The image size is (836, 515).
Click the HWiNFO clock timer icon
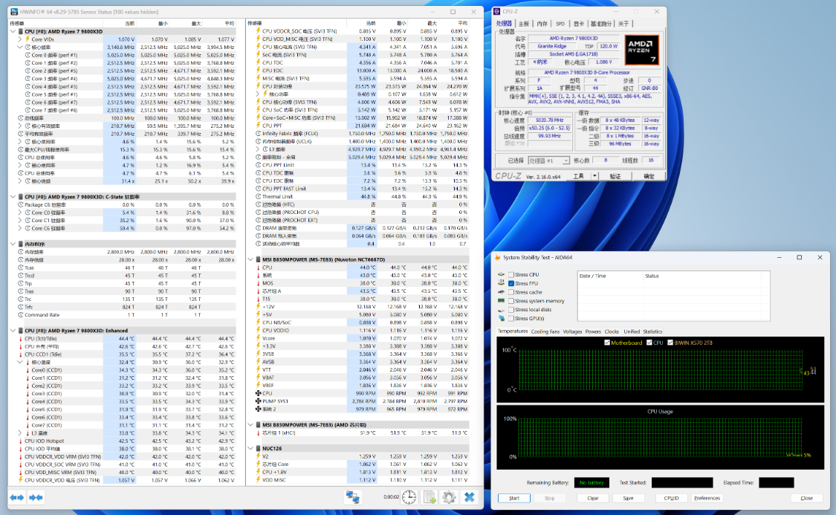tap(409, 497)
